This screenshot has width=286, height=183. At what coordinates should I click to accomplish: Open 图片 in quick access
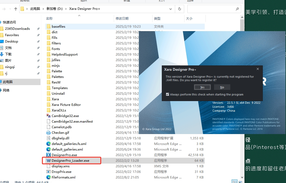click(x=8, y=60)
